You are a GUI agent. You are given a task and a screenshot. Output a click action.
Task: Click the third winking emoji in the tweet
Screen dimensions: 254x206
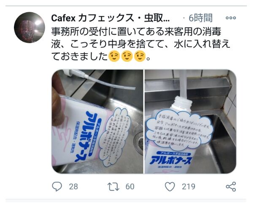pos(140,56)
